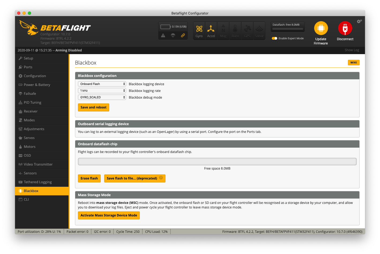Click Show Log link
380x254 pixels.
coord(352,50)
